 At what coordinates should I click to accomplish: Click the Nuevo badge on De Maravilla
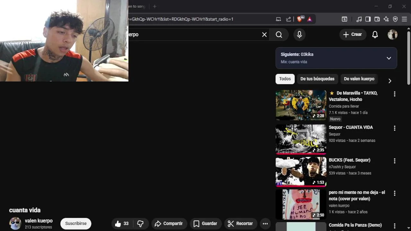[335, 119]
